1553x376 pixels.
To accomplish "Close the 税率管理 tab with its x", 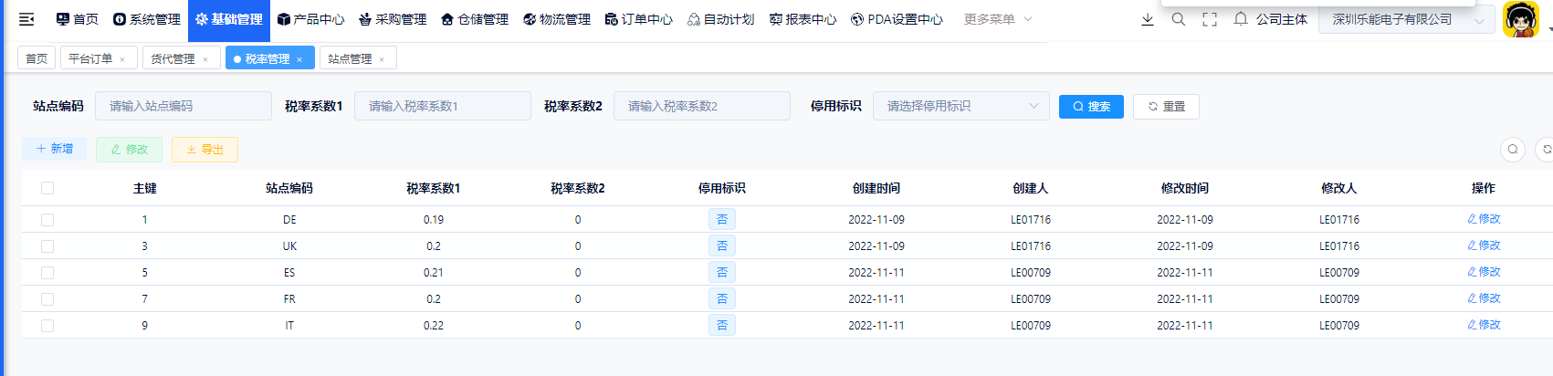I will [299, 59].
